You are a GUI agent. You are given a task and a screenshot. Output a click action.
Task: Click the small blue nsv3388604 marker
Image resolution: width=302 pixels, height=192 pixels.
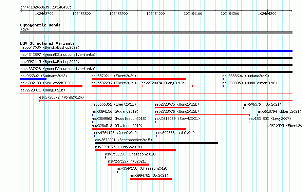click(223, 79)
